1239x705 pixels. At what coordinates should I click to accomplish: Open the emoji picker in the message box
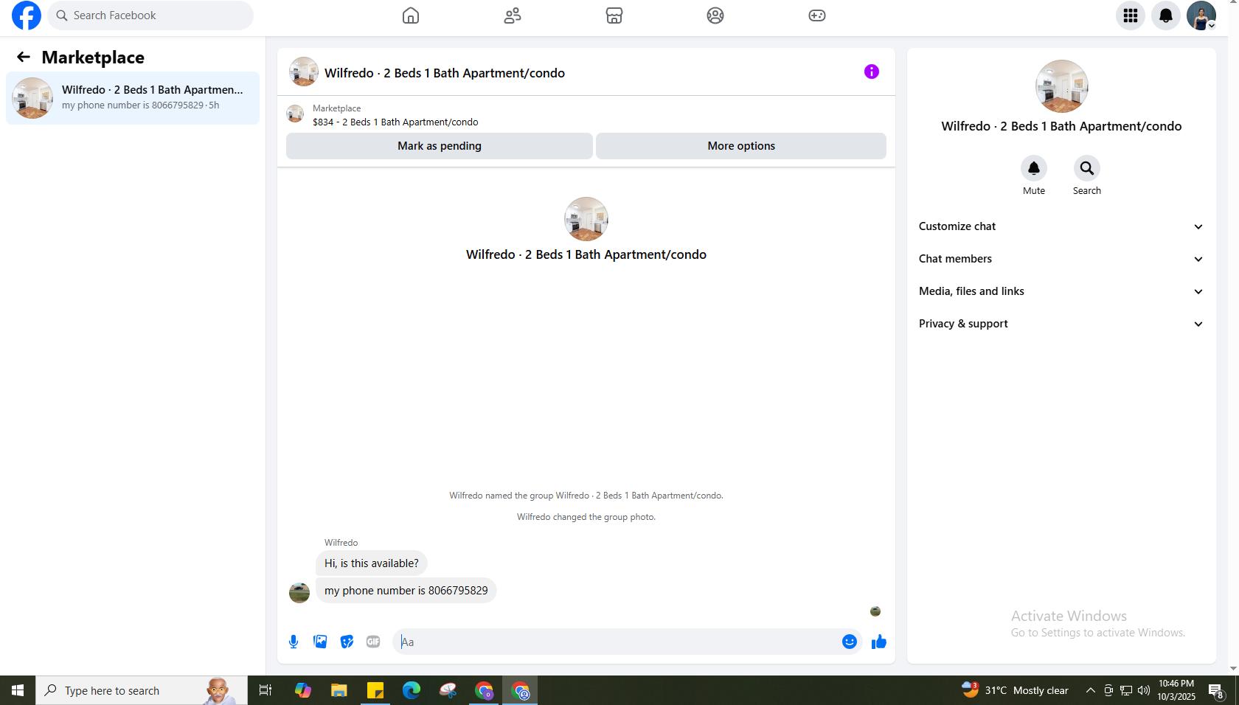coord(850,642)
